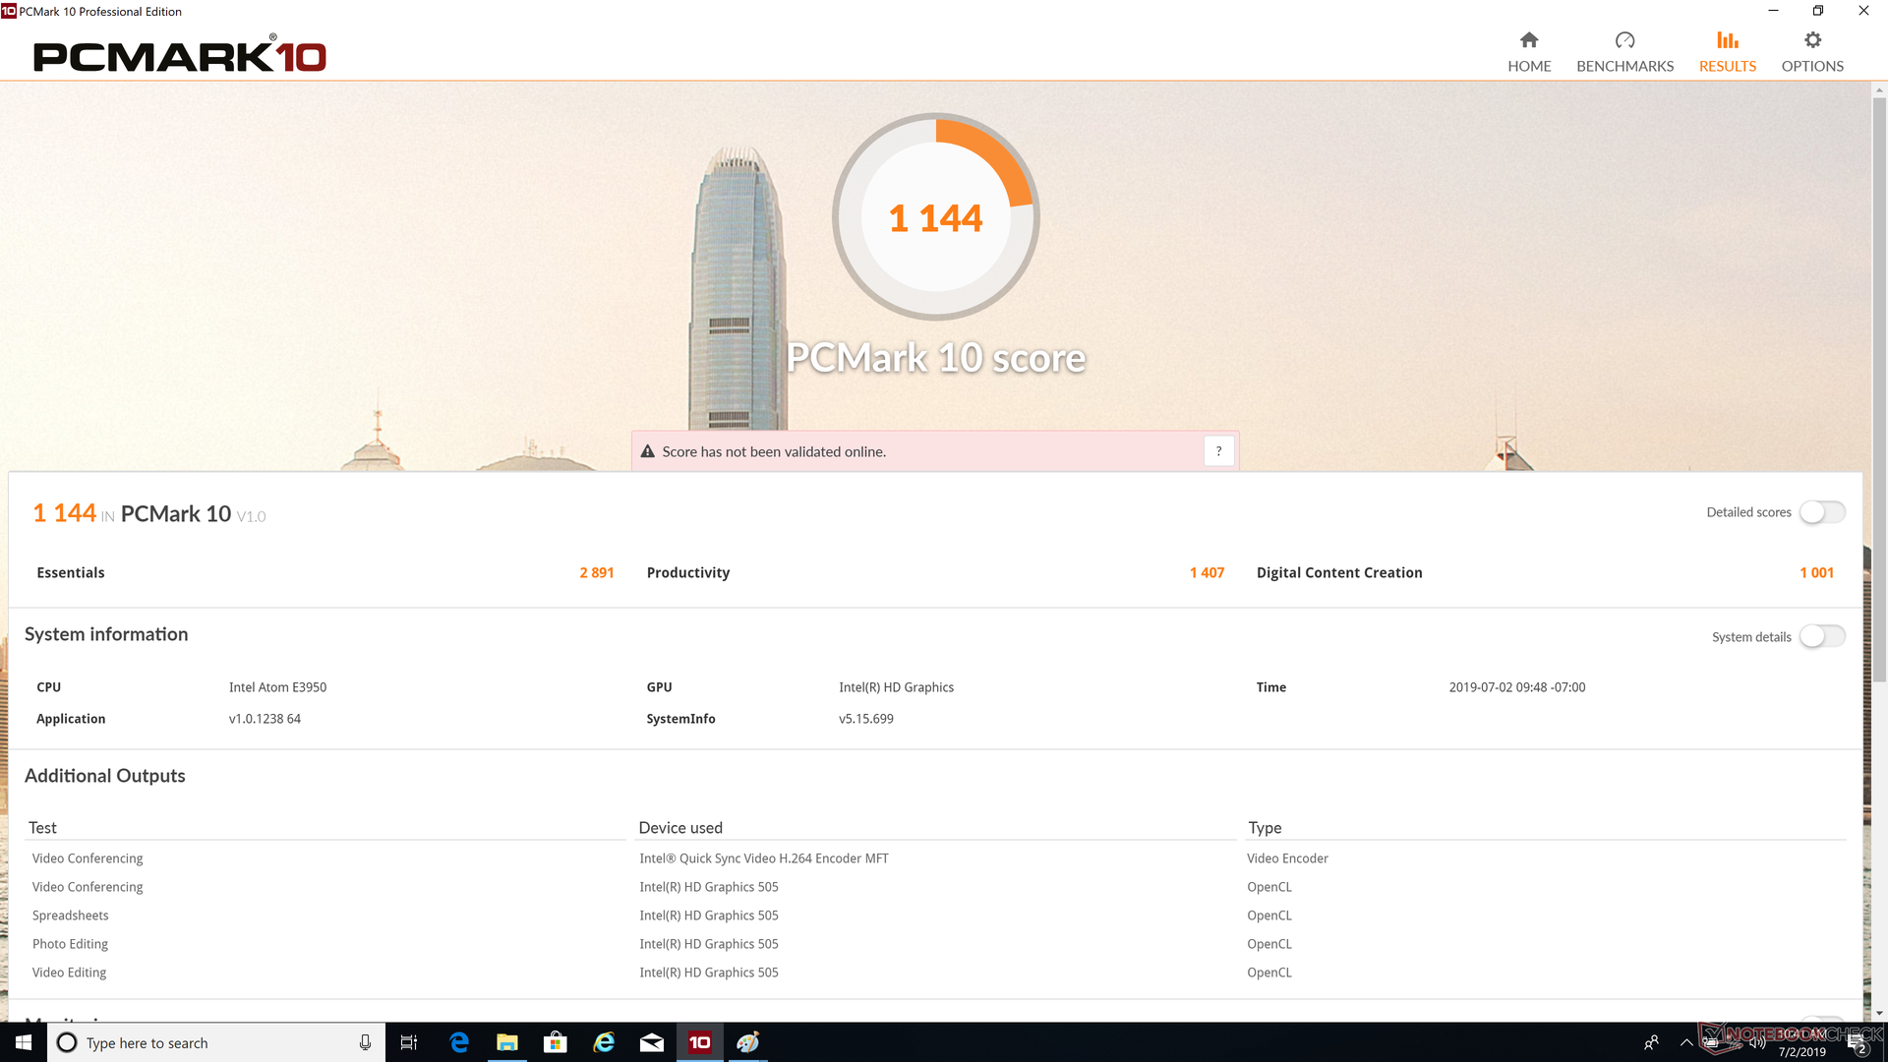Click the Video Editing test row
This screenshot has height=1062, width=1888.
(x=69, y=973)
